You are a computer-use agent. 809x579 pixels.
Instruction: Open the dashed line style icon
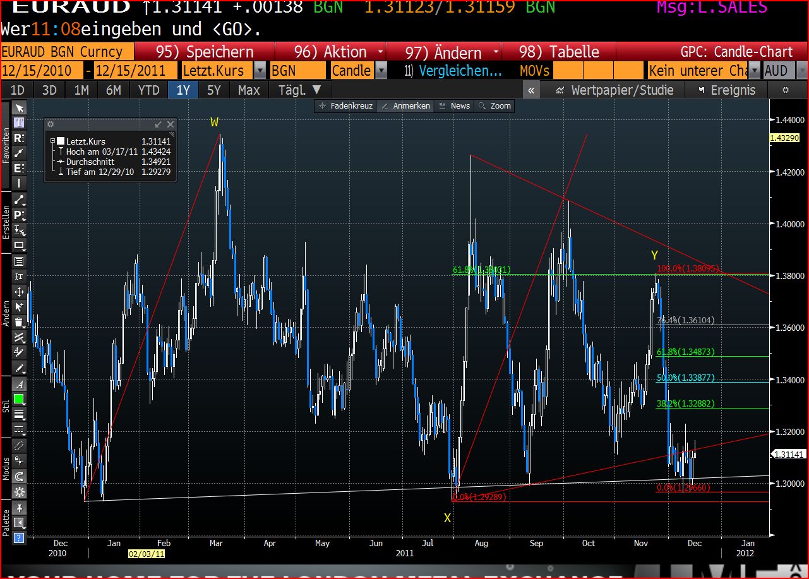pyautogui.click(x=19, y=430)
